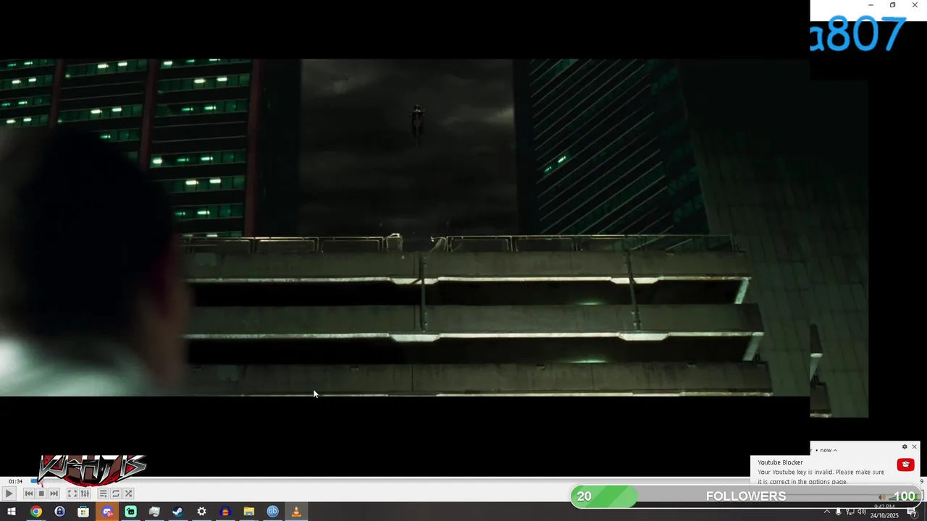The width and height of the screenshot is (927, 521).
Task: Toggle VLC fullscreen mode
Action: click(x=72, y=494)
